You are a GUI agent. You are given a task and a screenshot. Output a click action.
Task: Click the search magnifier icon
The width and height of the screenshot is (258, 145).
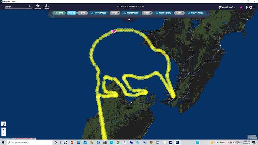(30, 6)
